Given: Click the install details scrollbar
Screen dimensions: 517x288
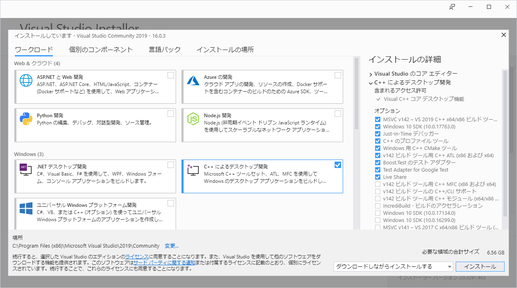Looking at the screenshot, I should (x=505, y=143).
